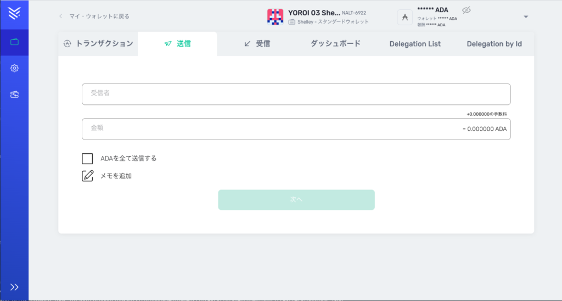Click the transfer wallet sidebar icon
Screen dimensions: 562x301
14,94
